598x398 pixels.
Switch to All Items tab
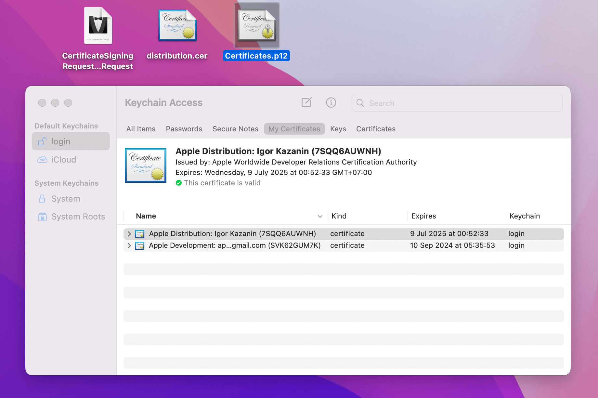pyautogui.click(x=141, y=129)
